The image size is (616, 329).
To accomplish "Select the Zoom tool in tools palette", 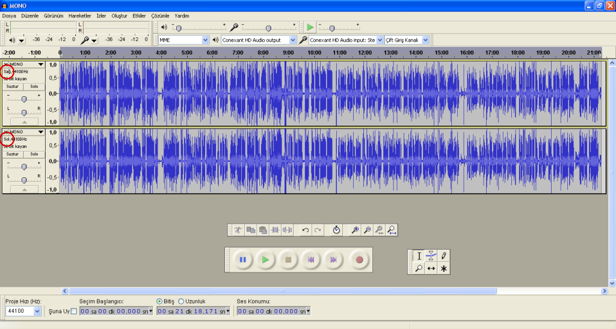I will coord(419,268).
